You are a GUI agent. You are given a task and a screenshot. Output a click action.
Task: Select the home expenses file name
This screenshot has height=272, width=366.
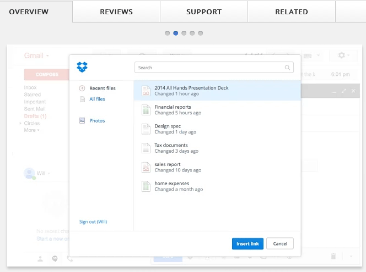pyautogui.click(x=172, y=184)
